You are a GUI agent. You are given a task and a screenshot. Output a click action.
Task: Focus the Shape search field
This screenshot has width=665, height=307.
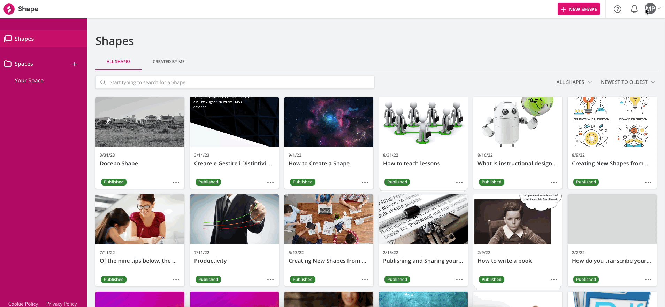[x=235, y=82]
